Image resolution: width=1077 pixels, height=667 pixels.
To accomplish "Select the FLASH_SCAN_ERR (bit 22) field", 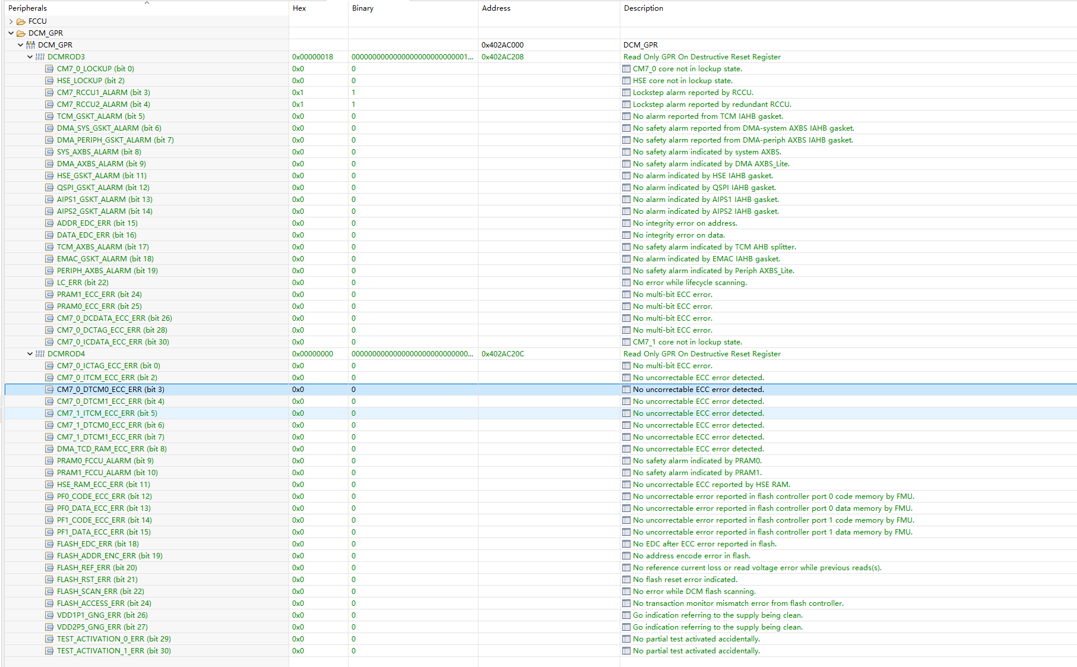I will tap(100, 592).
